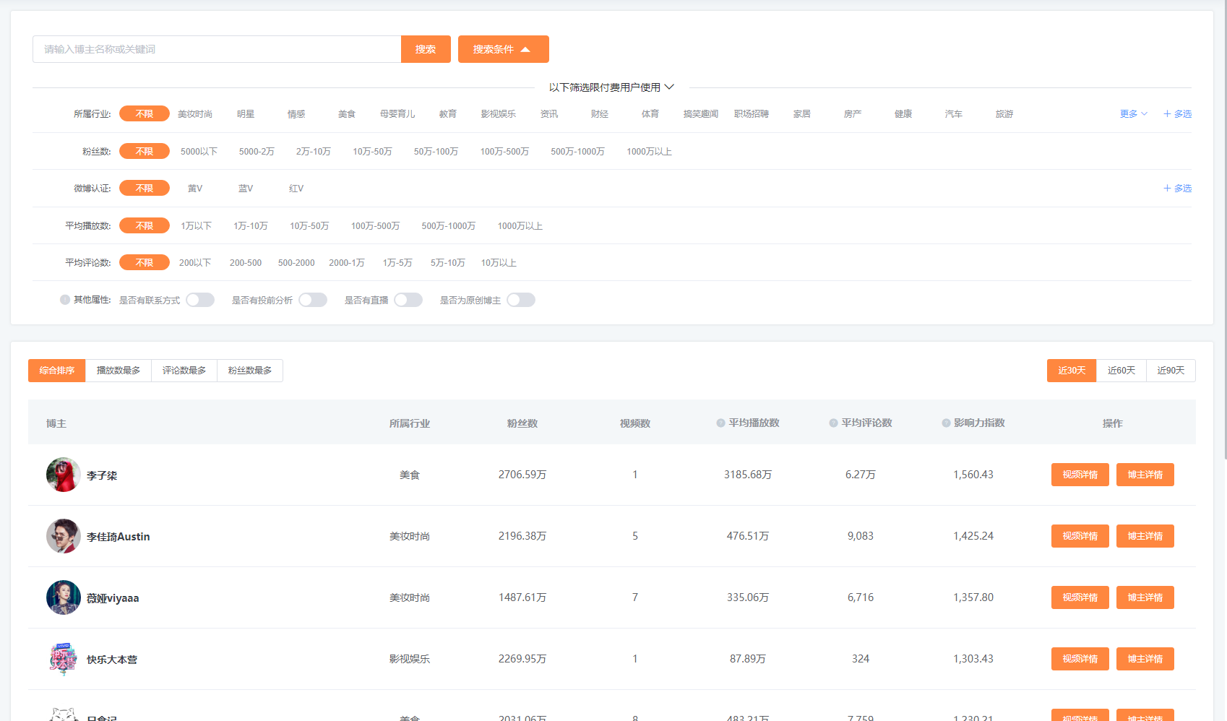Sort by 播放数最多
The height and width of the screenshot is (721, 1227).
(119, 371)
